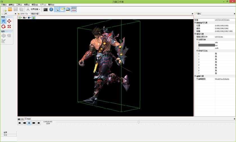Click the grayed terrain raise tool
Screen dimensions: 236x142
[x=4, y=36]
